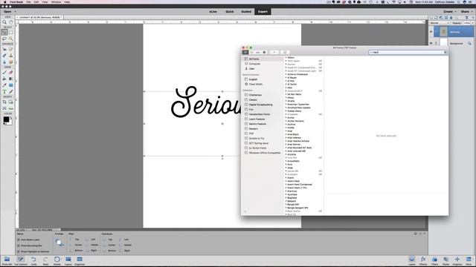Open the layer blend mode Normal dropdown

[x=440, y=23]
